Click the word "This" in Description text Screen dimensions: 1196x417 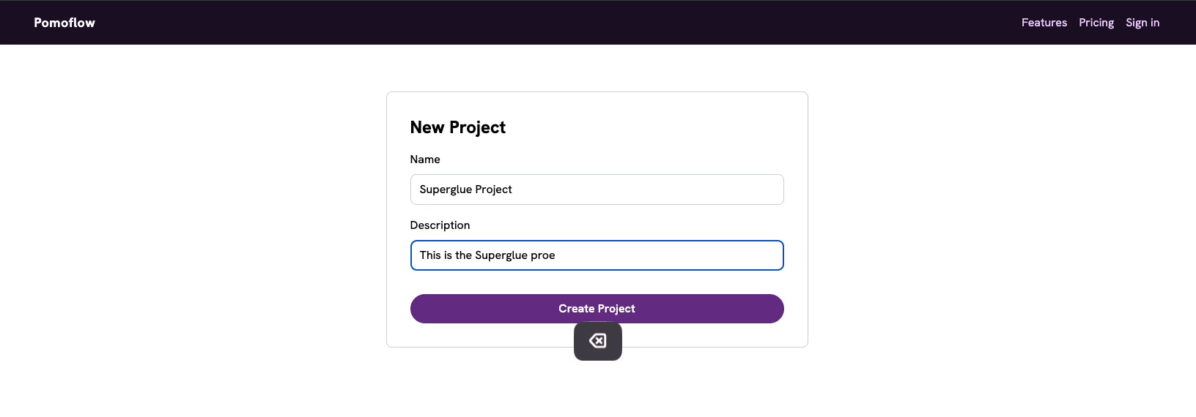pos(430,255)
